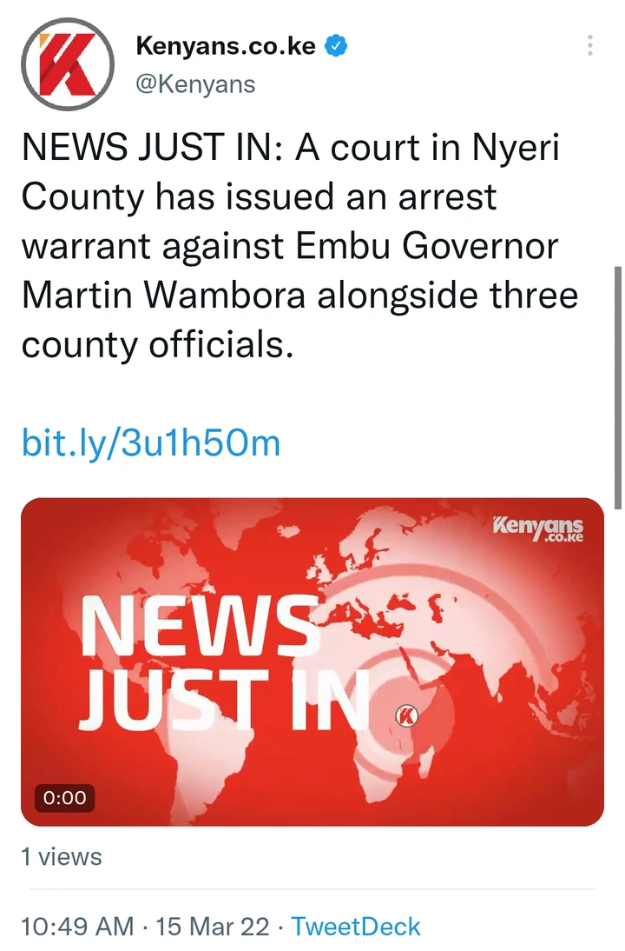The height and width of the screenshot is (951, 625).
Task: Click the blue verified badge
Action: pyautogui.click(x=337, y=46)
